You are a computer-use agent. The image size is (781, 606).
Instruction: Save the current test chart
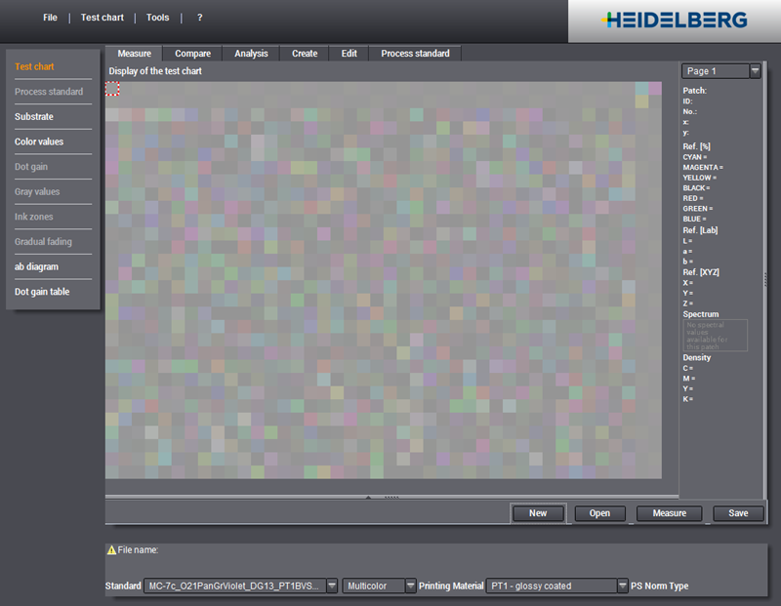(x=738, y=512)
